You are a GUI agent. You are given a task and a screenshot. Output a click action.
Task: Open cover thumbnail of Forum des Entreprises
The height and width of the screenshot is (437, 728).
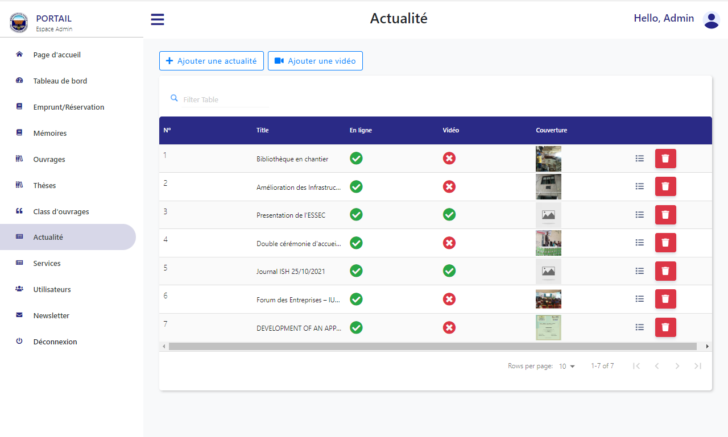pyautogui.click(x=548, y=299)
